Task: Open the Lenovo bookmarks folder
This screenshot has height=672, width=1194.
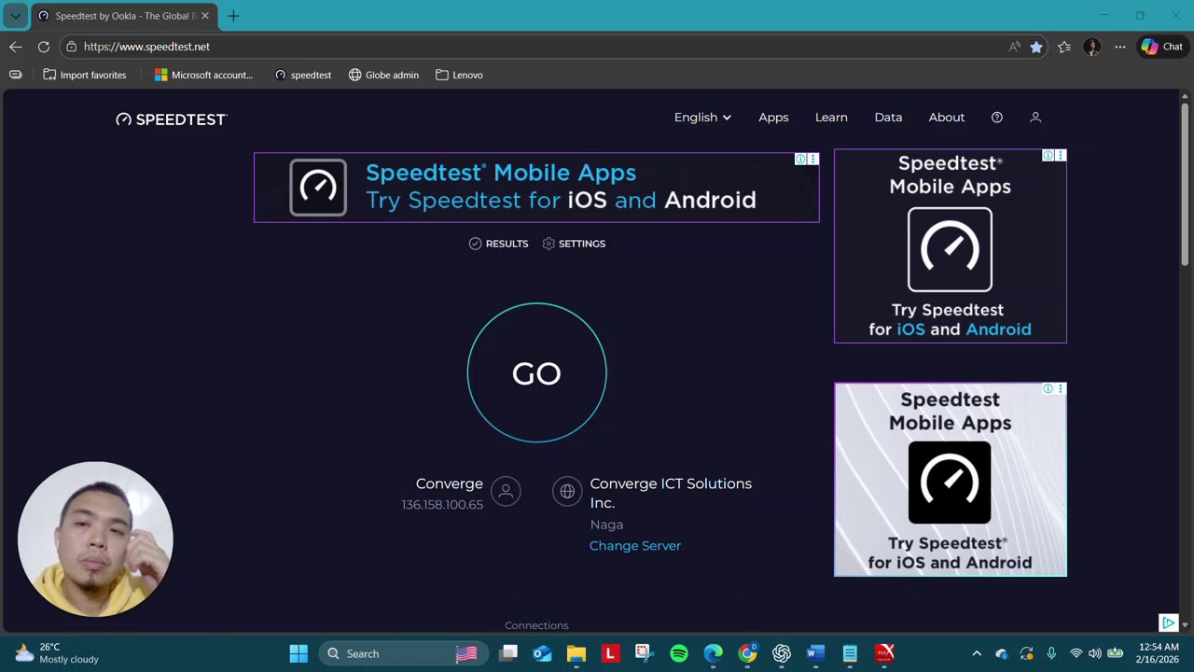Action: [459, 75]
